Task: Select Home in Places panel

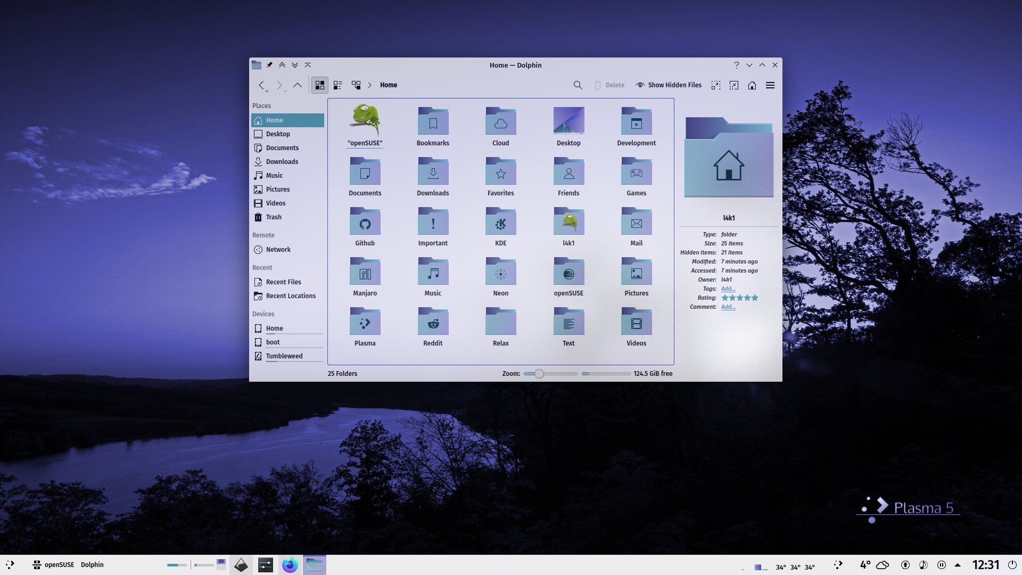Action: (x=287, y=120)
